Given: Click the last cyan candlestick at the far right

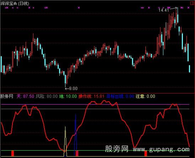Looking at the screenshot, I should (x=190, y=69).
